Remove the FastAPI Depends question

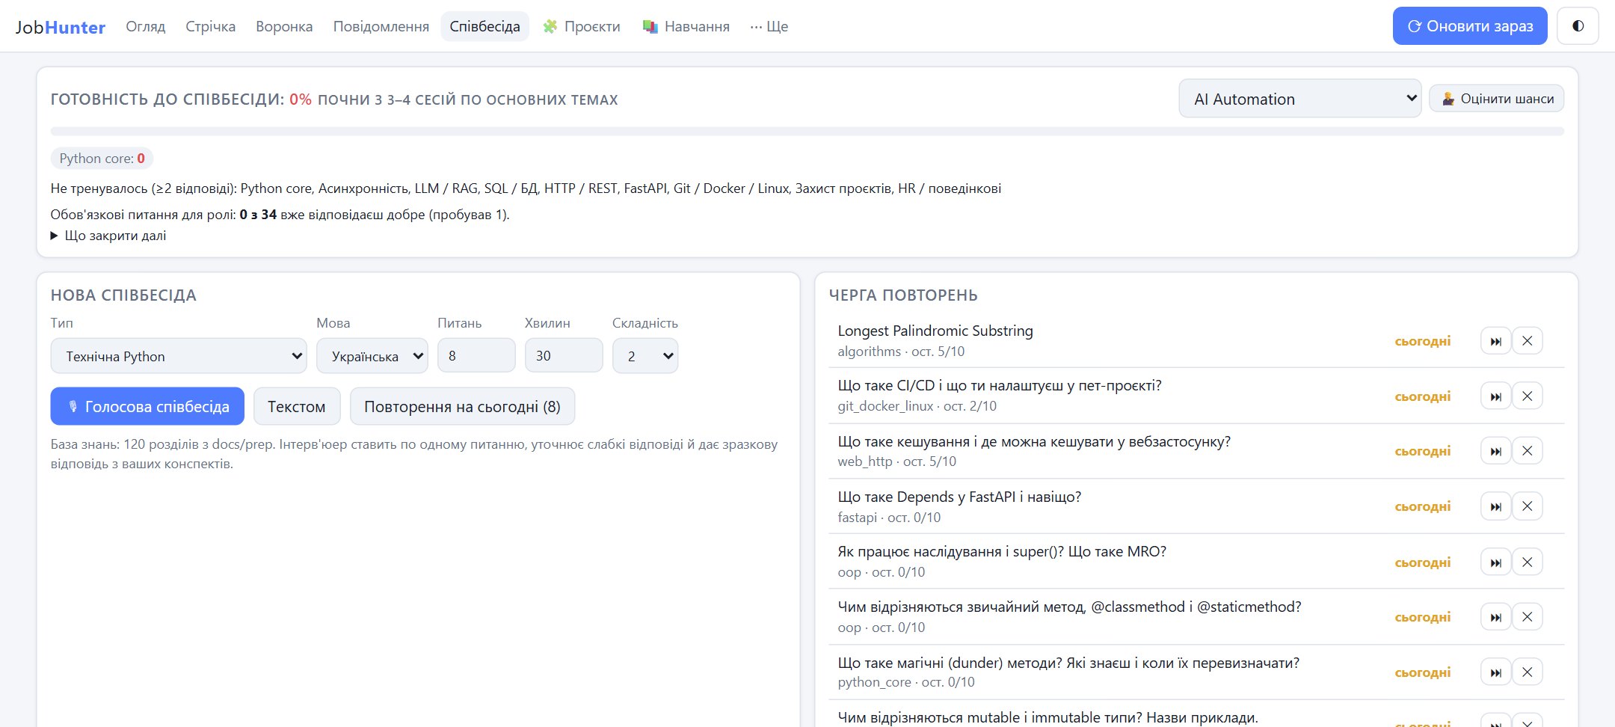1528,506
